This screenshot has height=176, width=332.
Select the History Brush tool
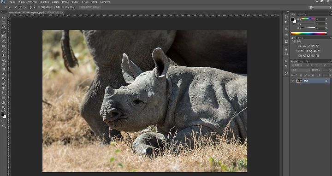point(3,60)
